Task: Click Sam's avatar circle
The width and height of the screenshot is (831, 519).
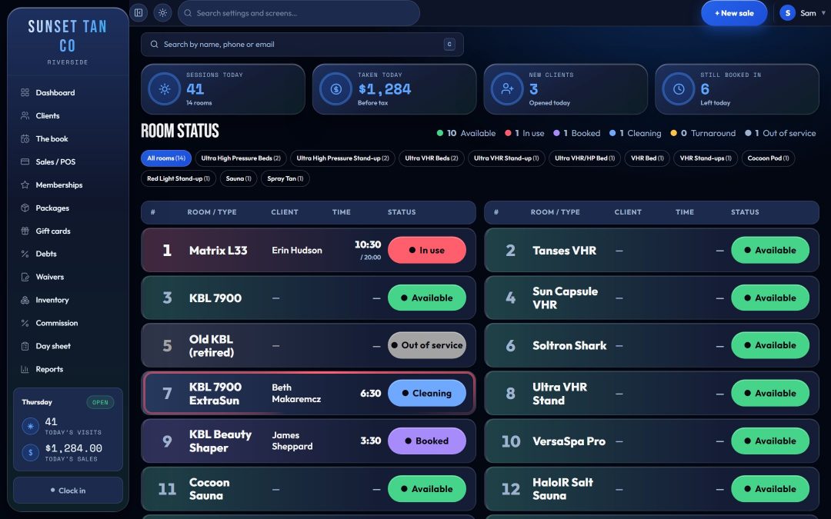Action: pyautogui.click(x=788, y=13)
